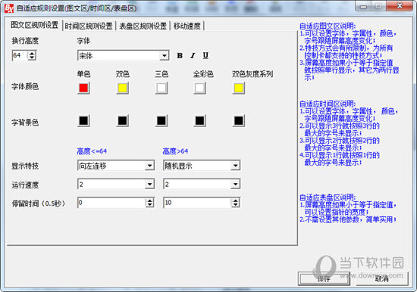Click the 高度<=64 column heading

[92, 151]
